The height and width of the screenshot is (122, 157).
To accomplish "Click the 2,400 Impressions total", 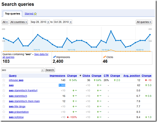I will pos(58,61).
